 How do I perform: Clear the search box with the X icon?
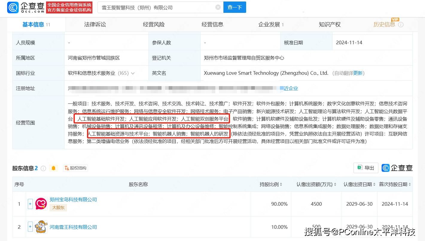click(x=218, y=7)
